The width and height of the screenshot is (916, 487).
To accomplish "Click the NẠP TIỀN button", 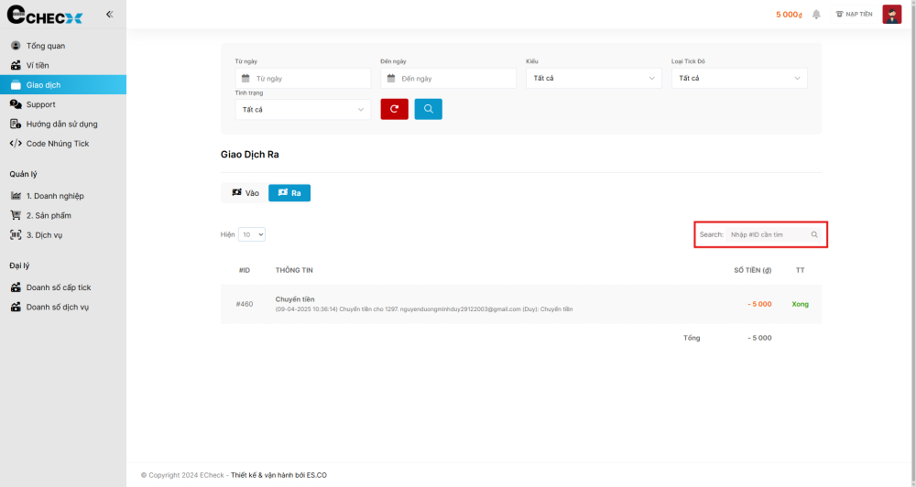I will pos(853,15).
